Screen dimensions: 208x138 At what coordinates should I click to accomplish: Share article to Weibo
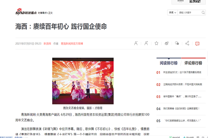coord(166,43)
